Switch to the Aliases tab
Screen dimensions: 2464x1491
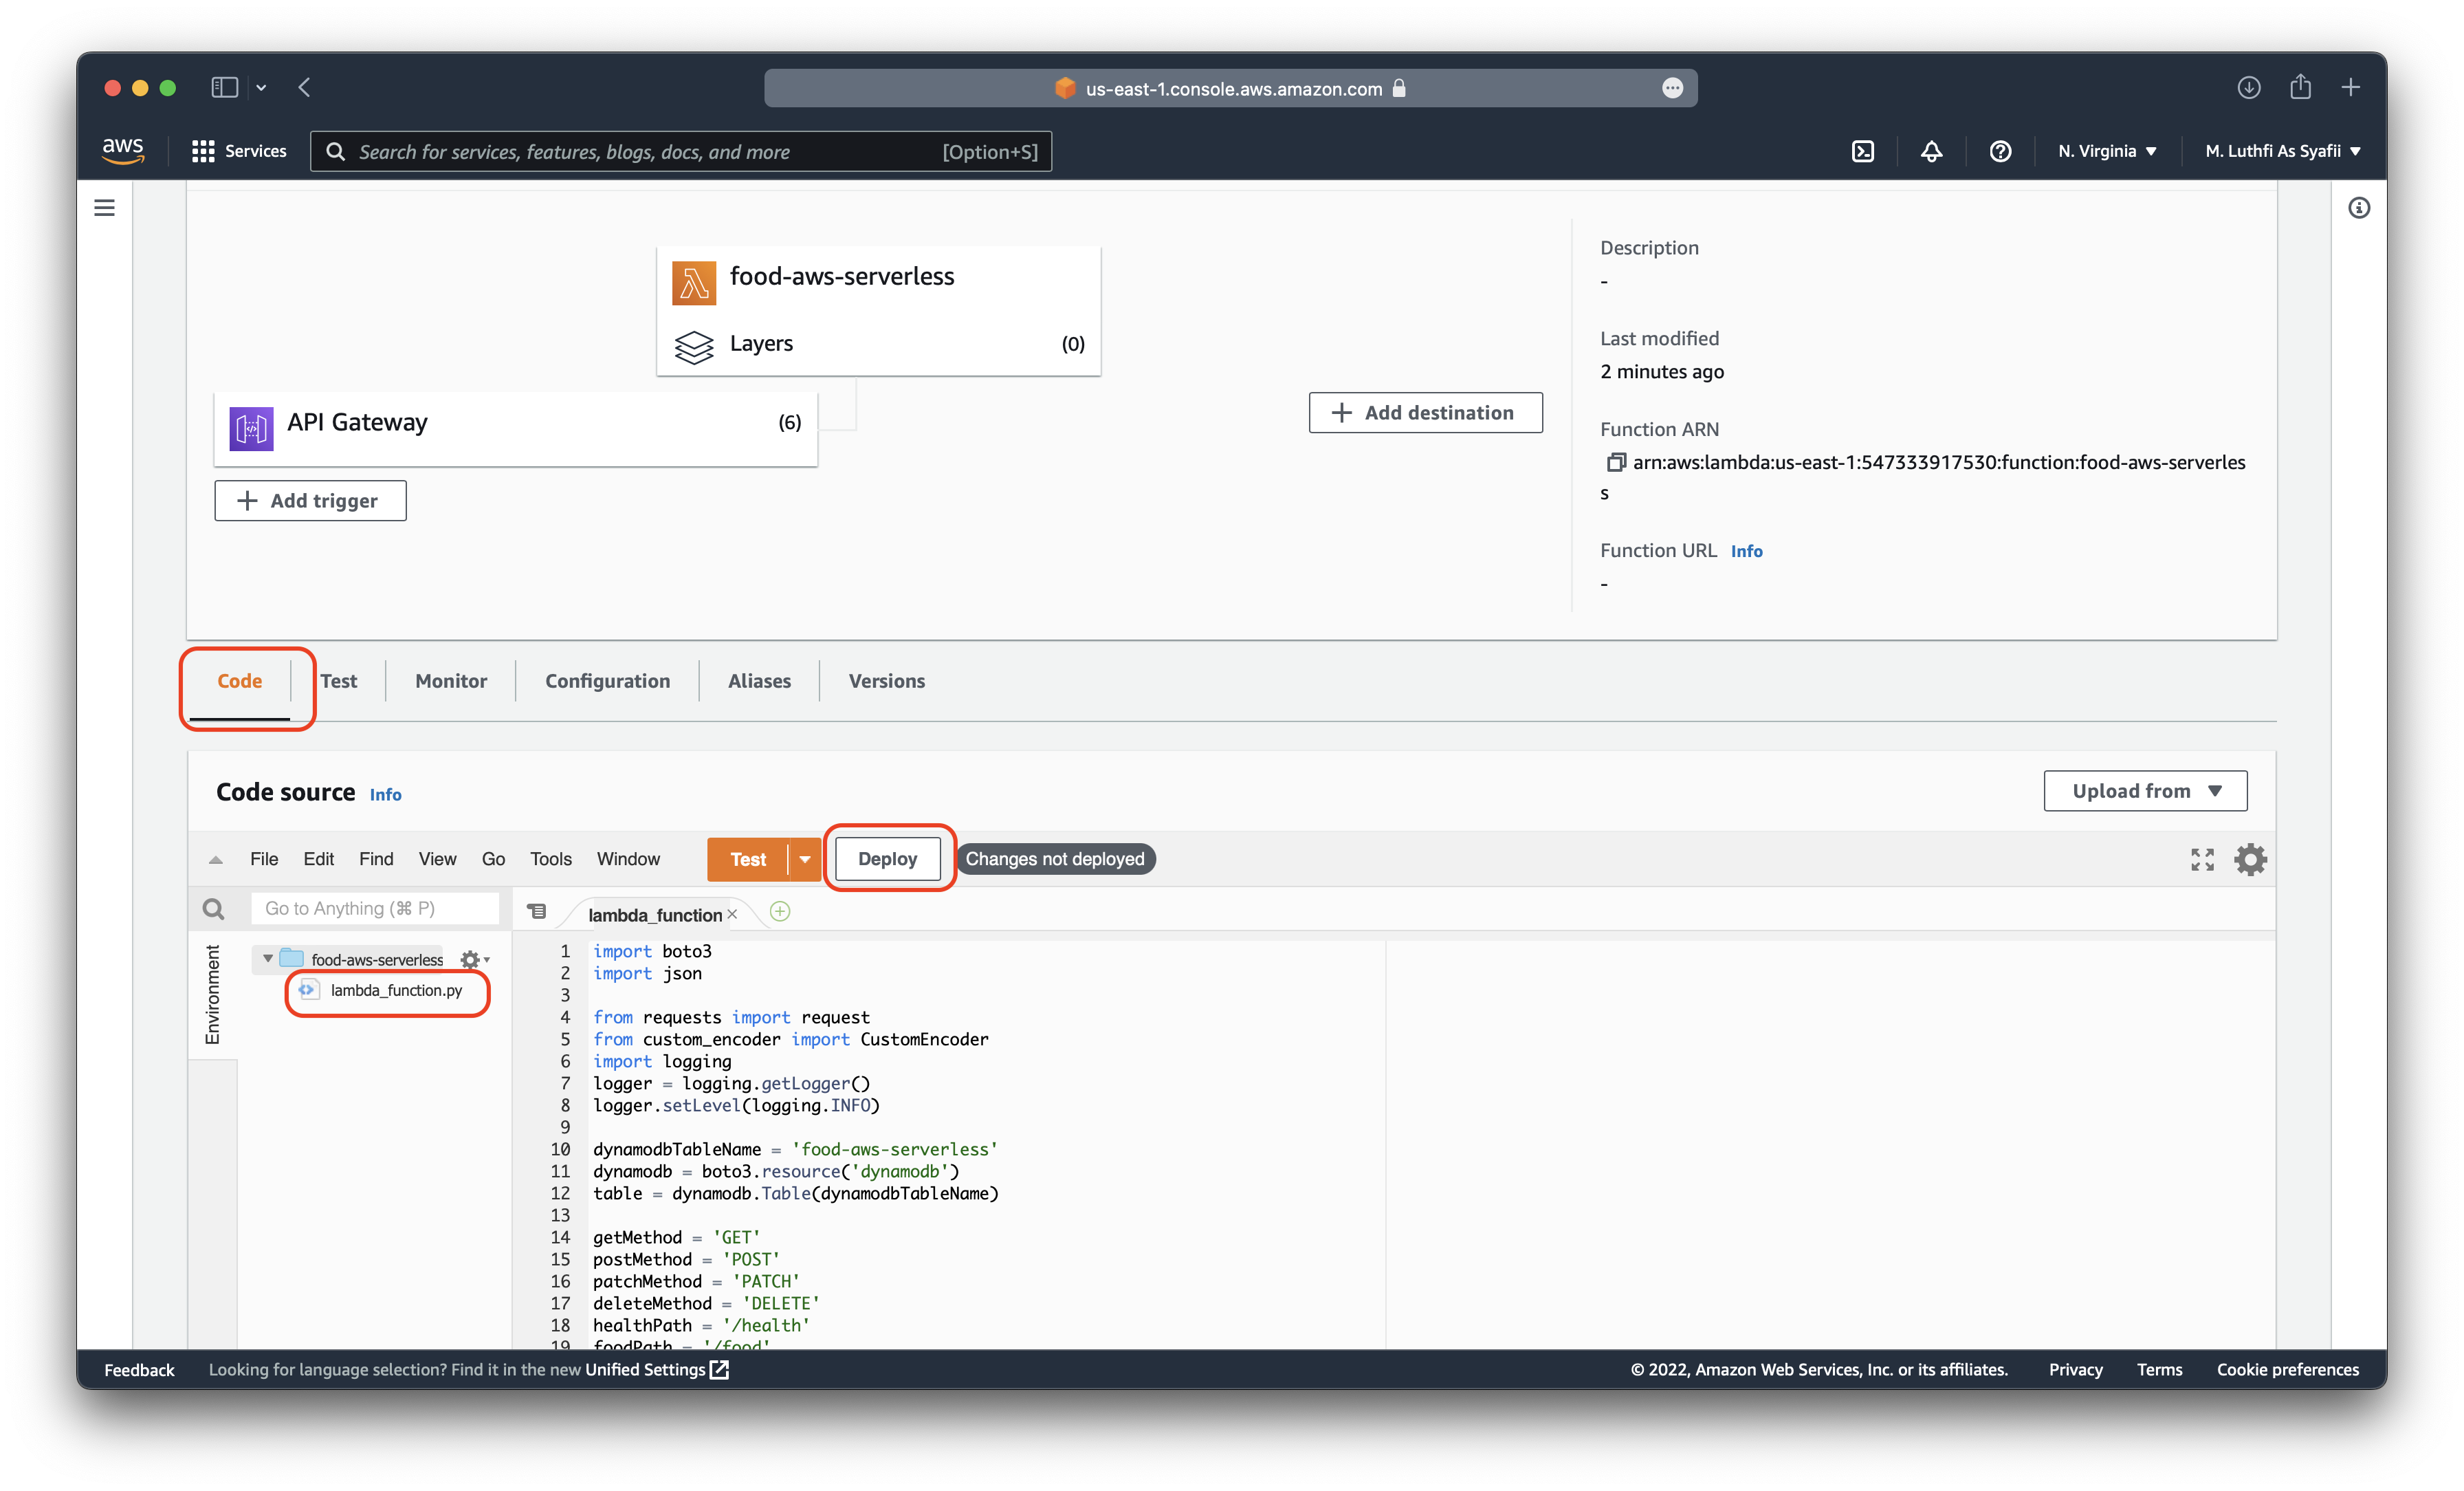(759, 680)
